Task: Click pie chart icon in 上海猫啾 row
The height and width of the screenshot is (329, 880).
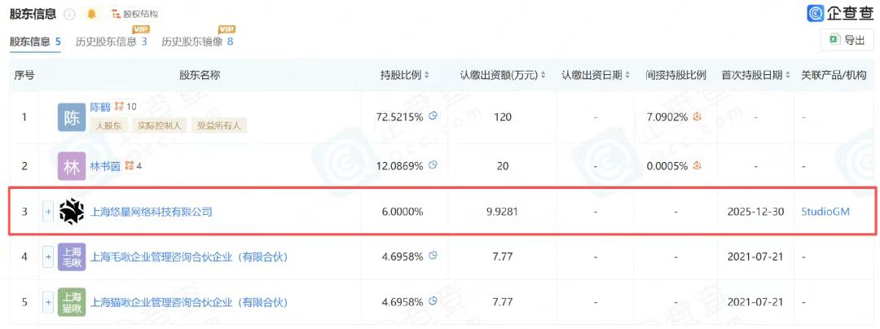Action: [433, 302]
